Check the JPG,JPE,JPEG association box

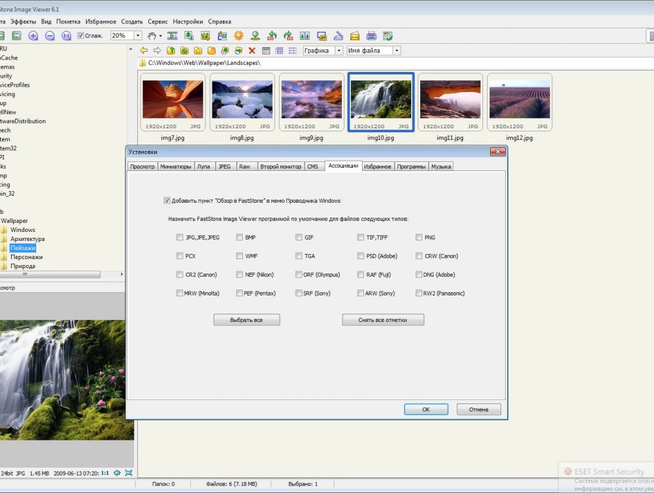[179, 237]
